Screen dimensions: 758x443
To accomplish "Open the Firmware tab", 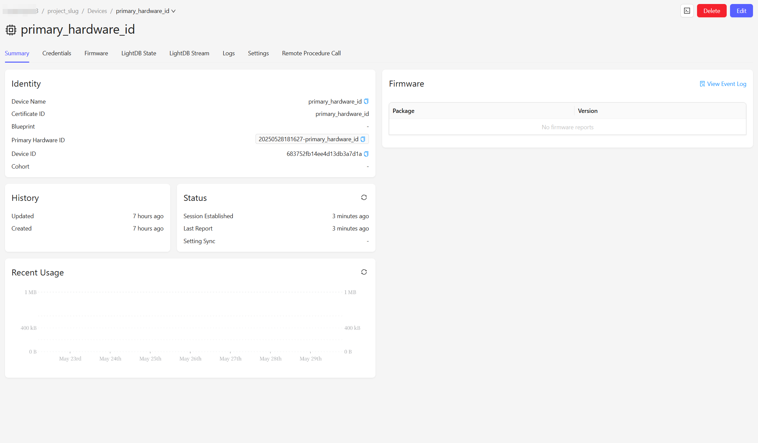I will pyautogui.click(x=96, y=53).
